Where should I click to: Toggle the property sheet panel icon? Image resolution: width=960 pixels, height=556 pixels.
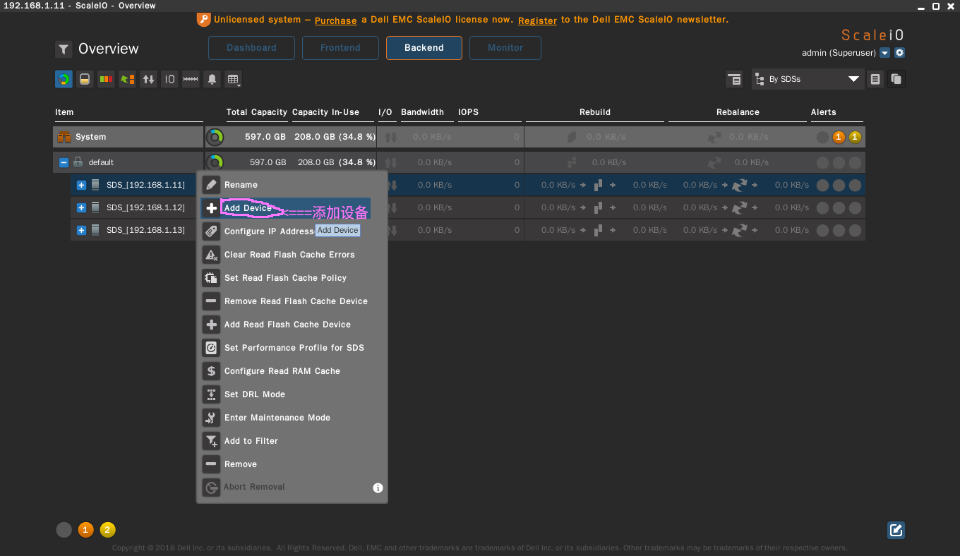pos(734,79)
